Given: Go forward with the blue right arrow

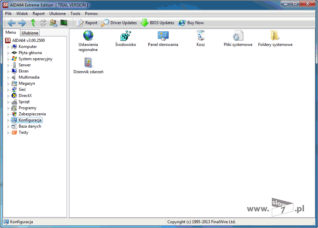Looking at the screenshot, I should click(x=22, y=23).
